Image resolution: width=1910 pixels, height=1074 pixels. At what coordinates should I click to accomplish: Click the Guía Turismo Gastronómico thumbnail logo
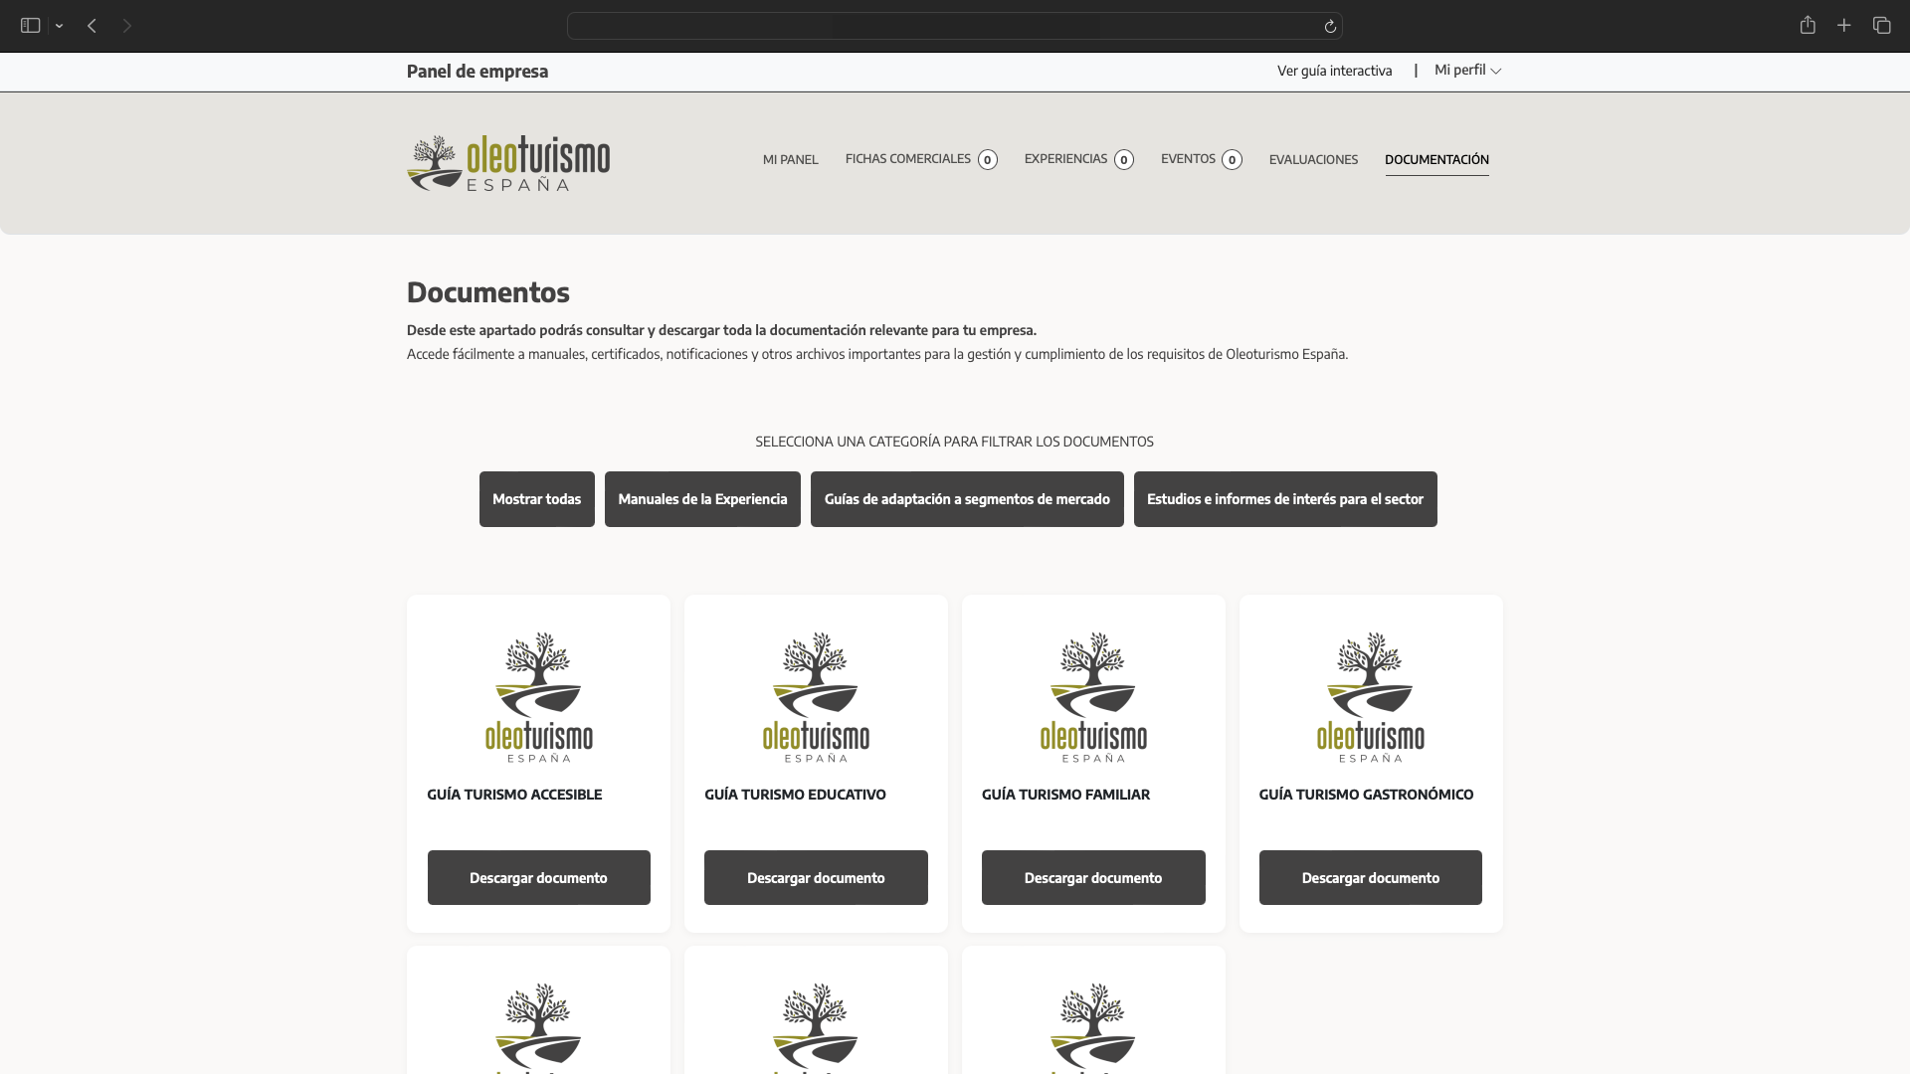tap(1370, 697)
